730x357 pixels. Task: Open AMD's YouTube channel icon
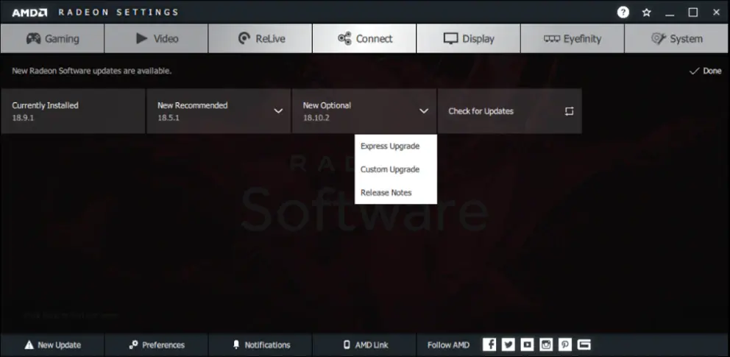click(527, 344)
